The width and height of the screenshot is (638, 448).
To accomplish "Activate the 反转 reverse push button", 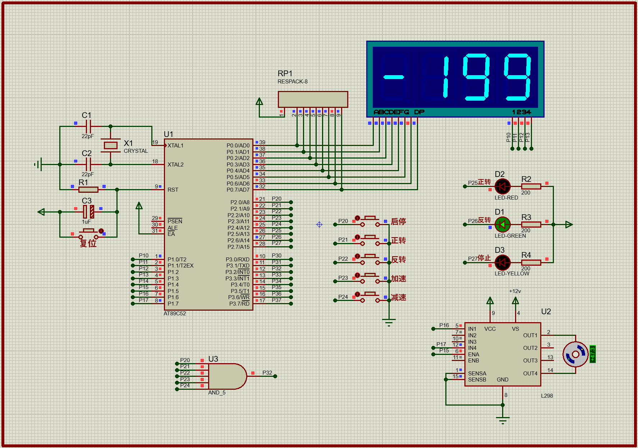I will point(370,259).
